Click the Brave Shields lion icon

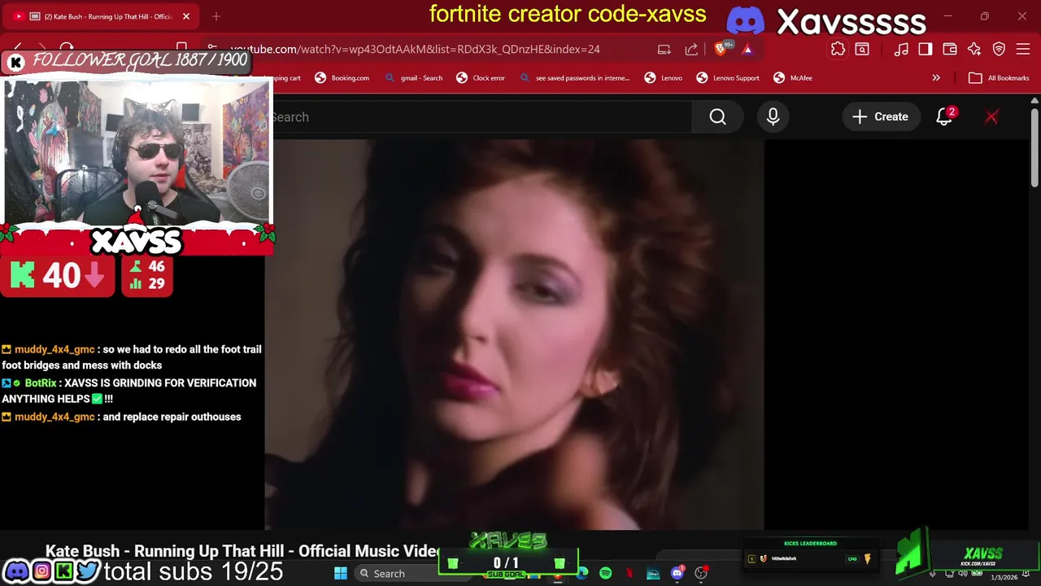720,50
